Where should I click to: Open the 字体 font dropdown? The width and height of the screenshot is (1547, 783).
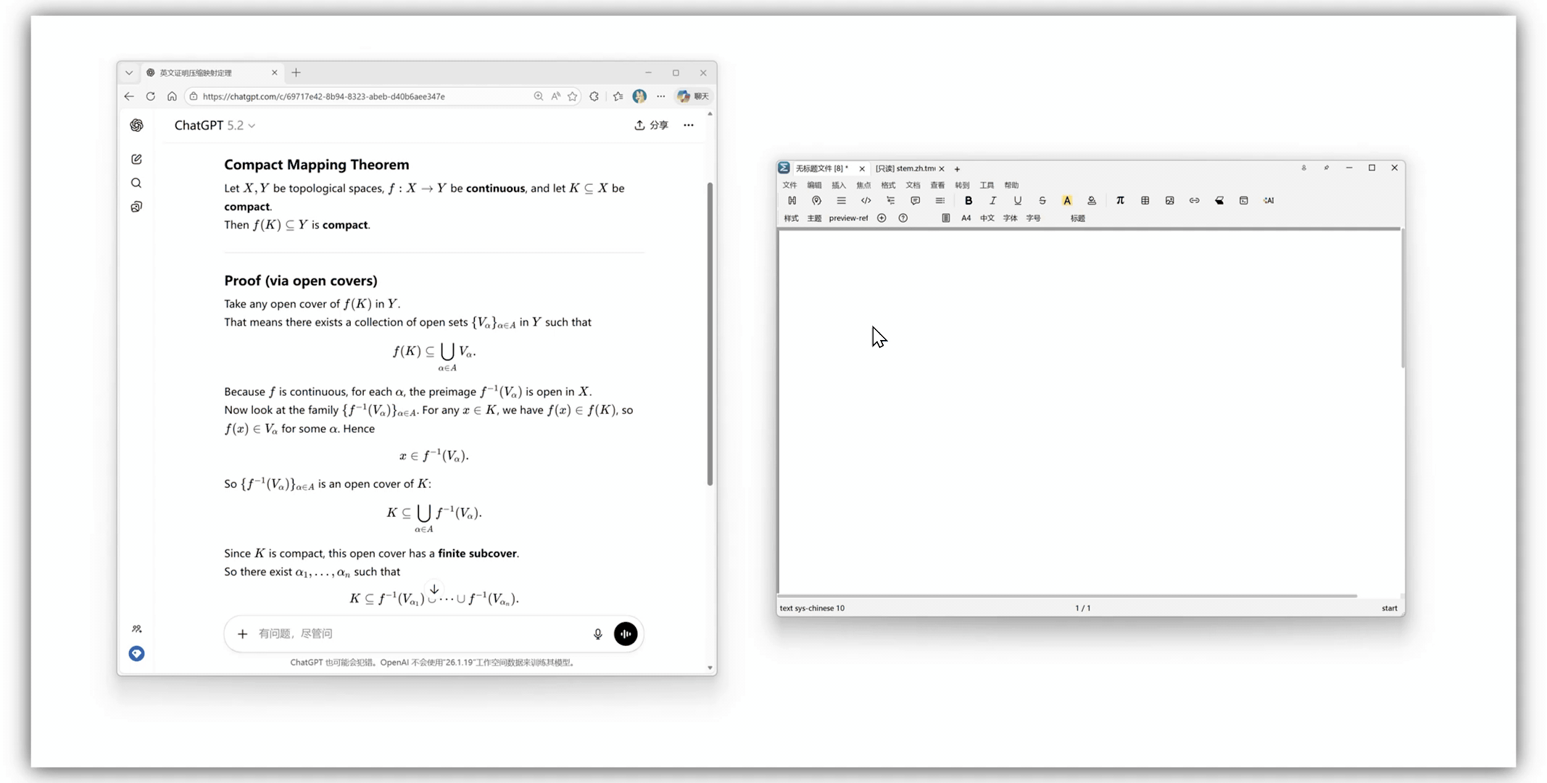coord(1010,218)
